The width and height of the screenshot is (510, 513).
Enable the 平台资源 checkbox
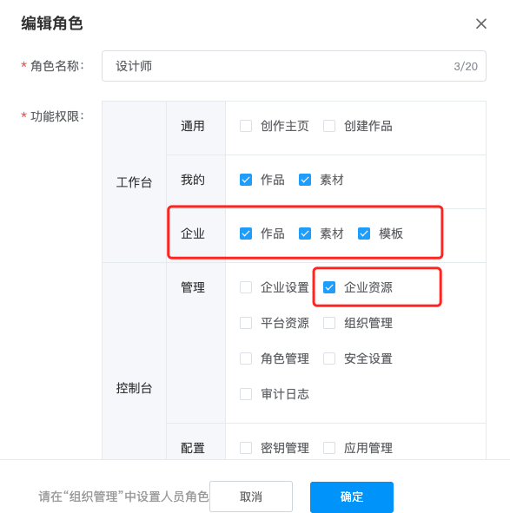tap(246, 323)
